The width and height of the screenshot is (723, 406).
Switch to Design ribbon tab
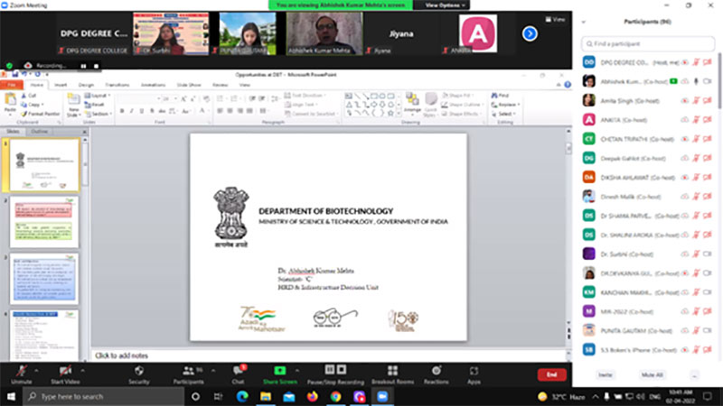point(86,85)
